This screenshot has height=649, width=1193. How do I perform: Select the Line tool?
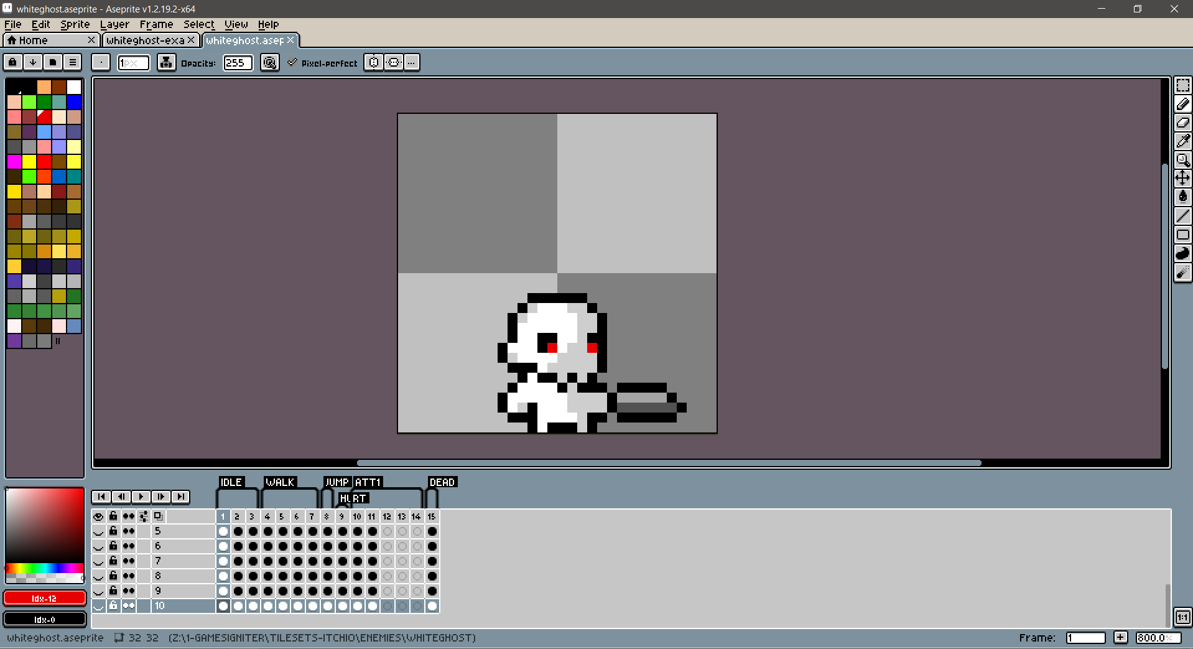(x=1182, y=215)
